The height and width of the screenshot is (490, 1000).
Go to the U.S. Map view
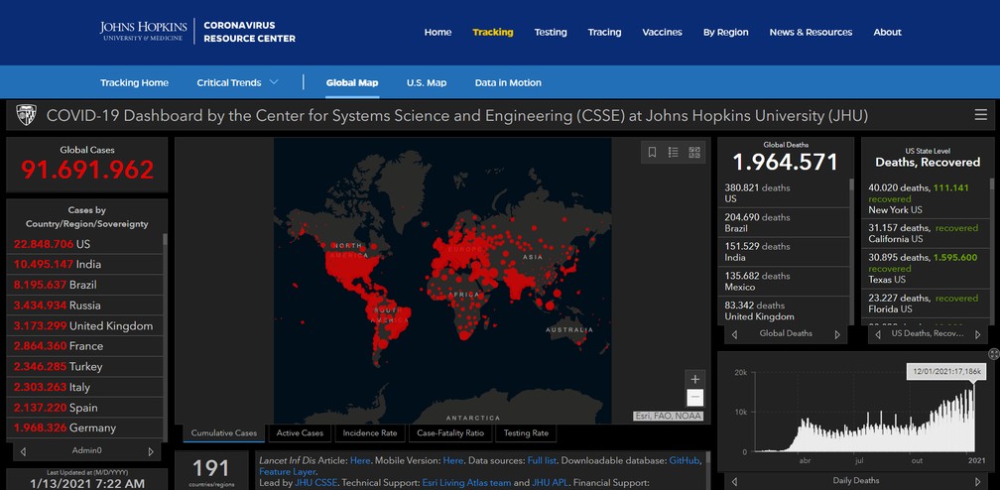point(427,82)
